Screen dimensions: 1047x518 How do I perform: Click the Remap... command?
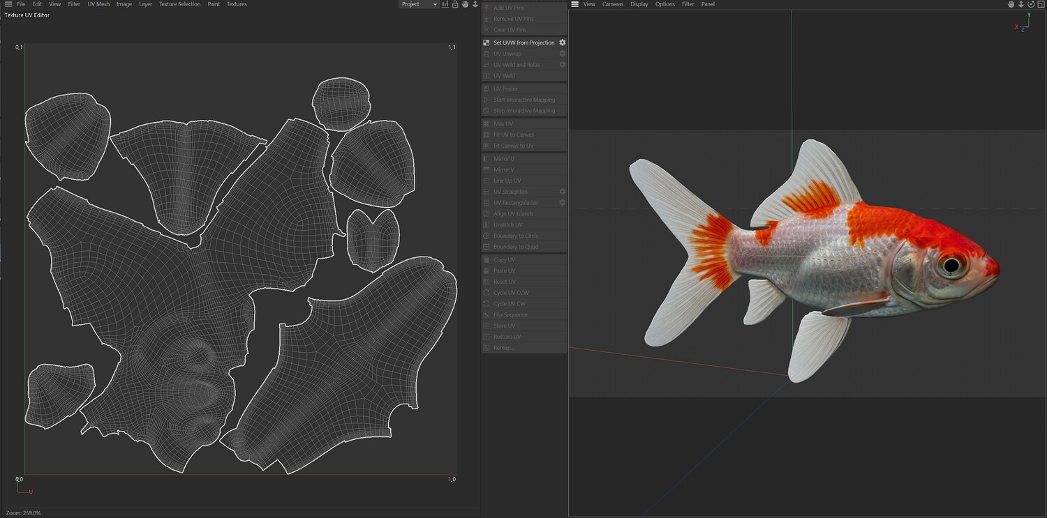coord(524,348)
